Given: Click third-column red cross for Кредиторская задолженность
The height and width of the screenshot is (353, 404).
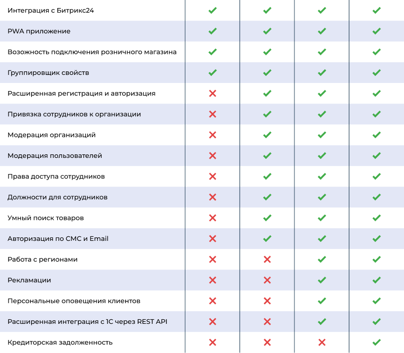Looking at the screenshot, I should pos(322,342).
